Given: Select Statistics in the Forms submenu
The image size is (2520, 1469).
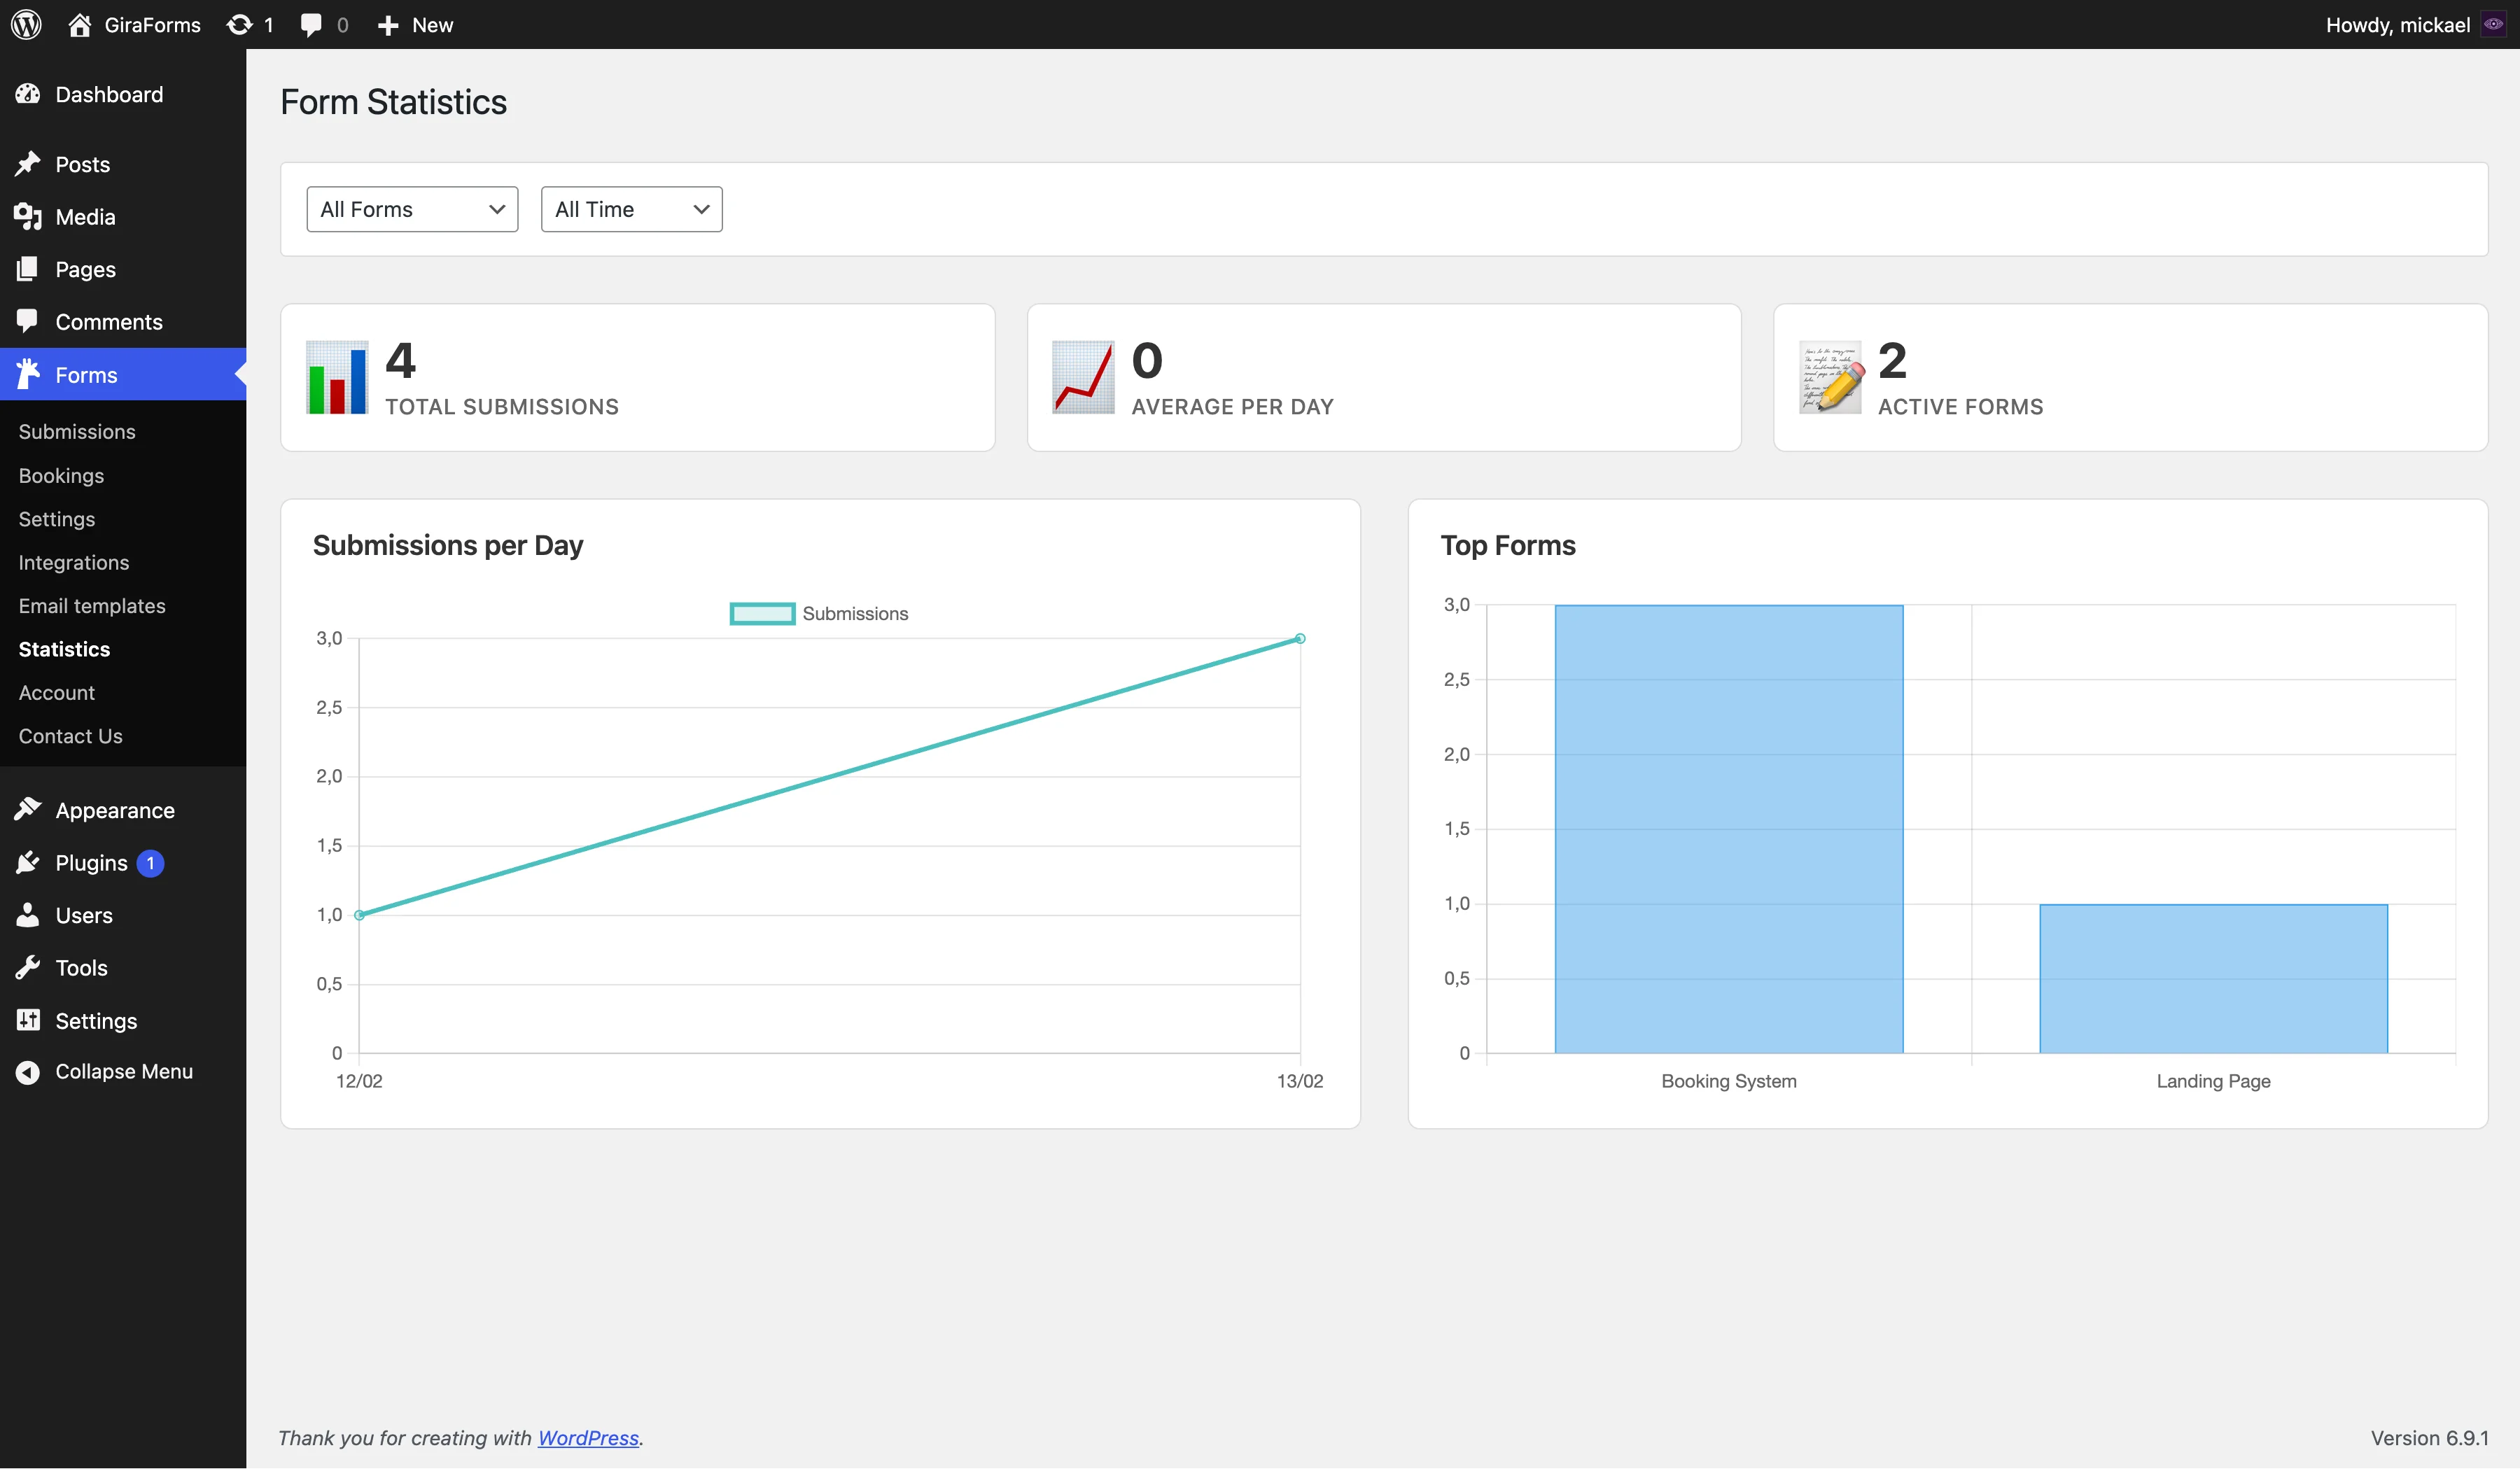Looking at the screenshot, I should [x=64, y=648].
